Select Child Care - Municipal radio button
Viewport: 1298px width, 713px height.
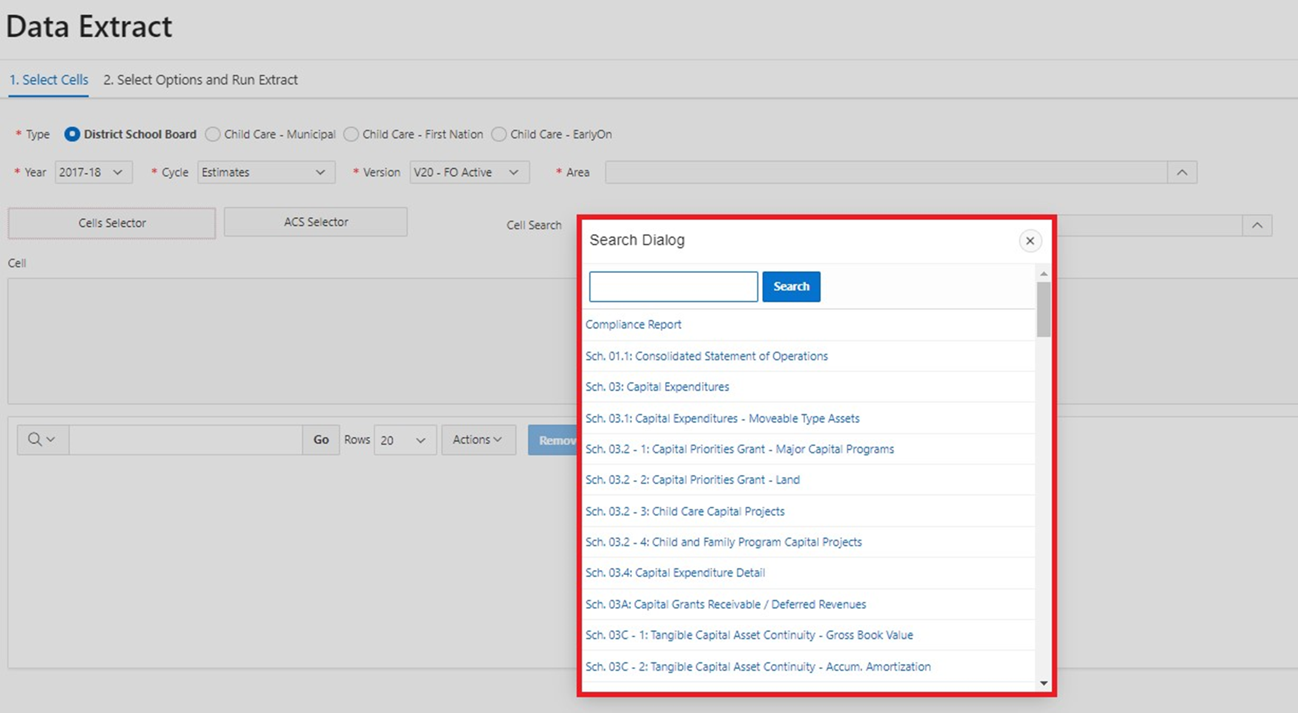(x=214, y=134)
